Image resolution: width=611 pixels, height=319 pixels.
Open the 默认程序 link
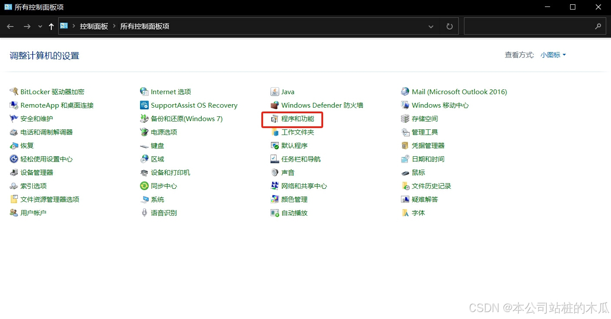(x=294, y=145)
